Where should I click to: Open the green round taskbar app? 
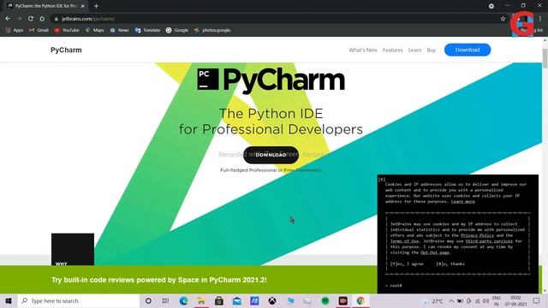click(325, 300)
